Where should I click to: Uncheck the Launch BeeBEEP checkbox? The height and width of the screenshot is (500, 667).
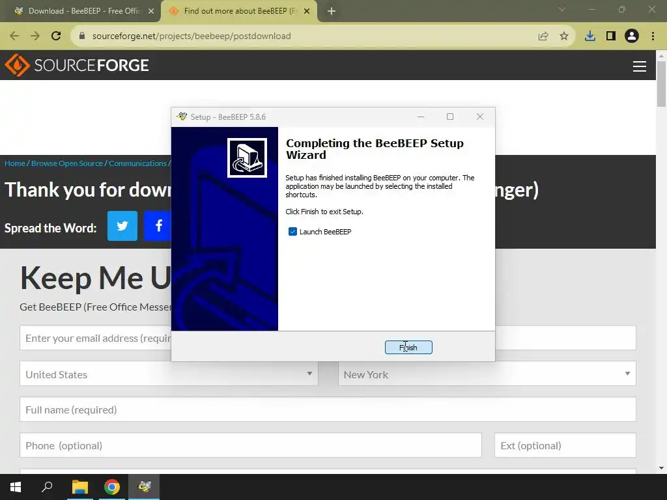coord(292,232)
